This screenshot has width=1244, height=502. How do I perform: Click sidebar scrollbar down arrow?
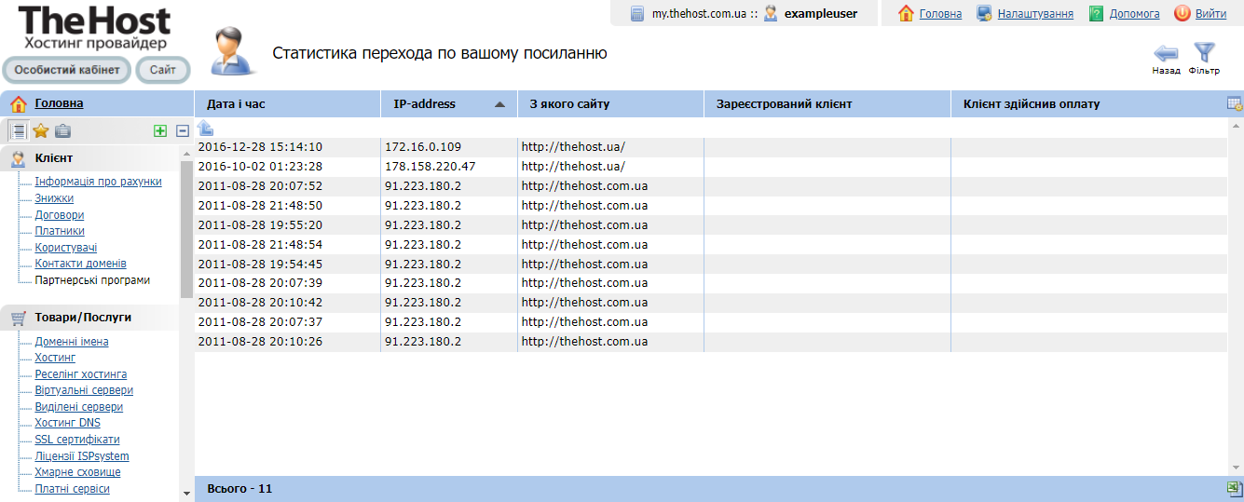(186, 495)
